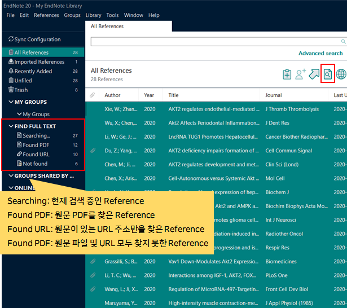Open the Edit menu

[x=24, y=15]
